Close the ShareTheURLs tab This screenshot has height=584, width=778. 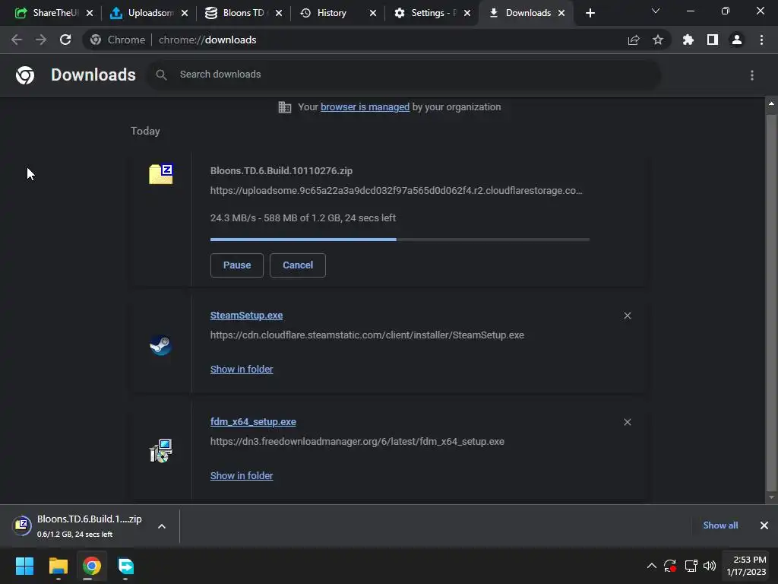point(90,13)
